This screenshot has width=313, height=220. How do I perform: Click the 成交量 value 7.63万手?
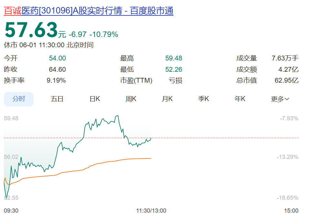pos(285,58)
